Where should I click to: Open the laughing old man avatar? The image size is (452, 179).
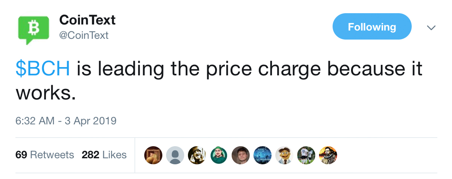pos(197,155)
